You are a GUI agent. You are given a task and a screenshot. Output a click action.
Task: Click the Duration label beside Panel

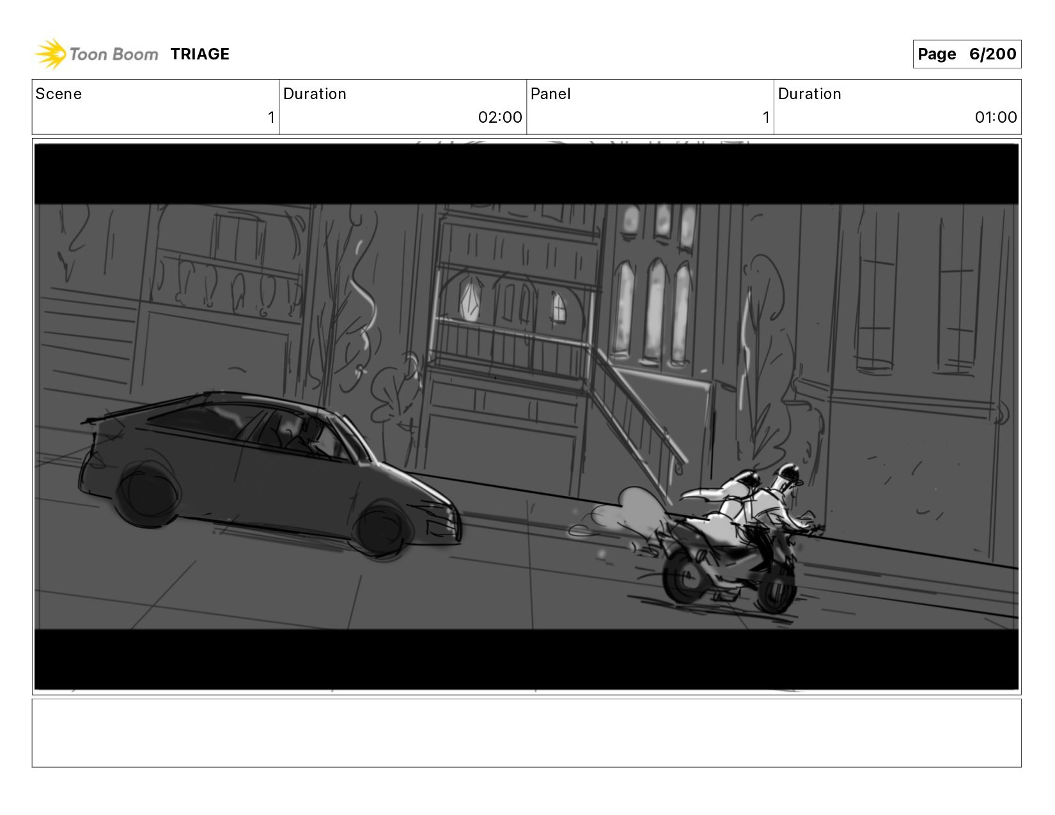pos(809,94)
